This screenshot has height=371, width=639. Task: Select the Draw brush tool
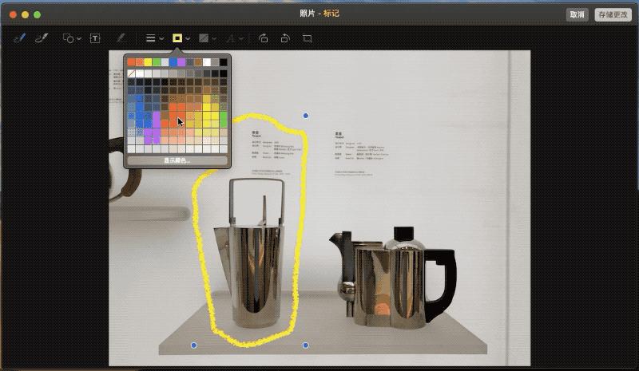[42, 38]
